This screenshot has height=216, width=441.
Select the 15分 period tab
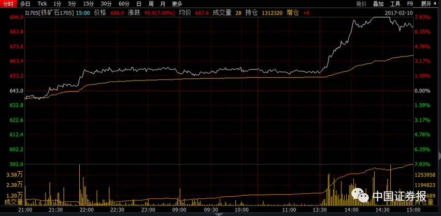coord(88,4)
